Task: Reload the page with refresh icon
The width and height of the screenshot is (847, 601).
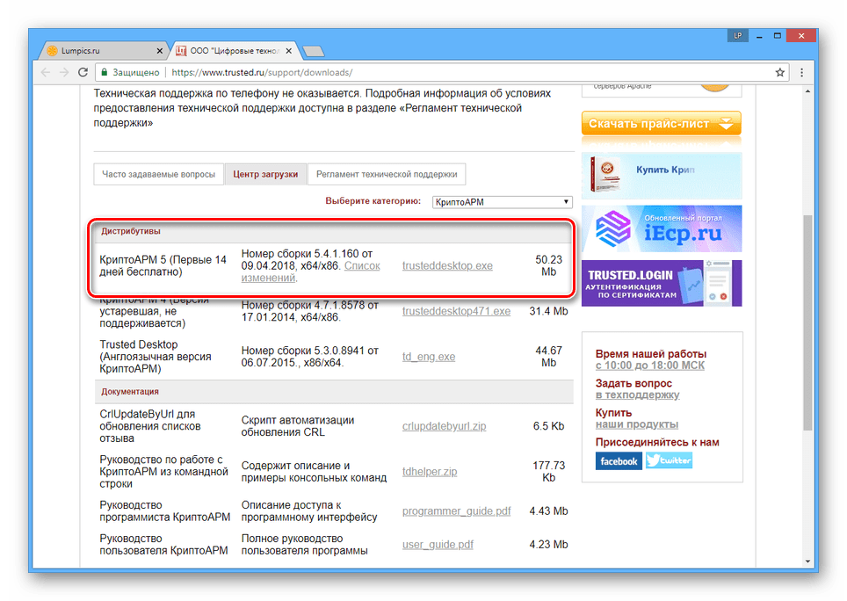Action: [83, 72]
